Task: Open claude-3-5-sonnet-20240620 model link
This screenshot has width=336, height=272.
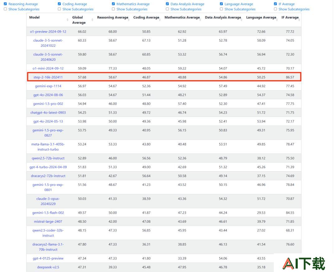Action: click(48, 57)
